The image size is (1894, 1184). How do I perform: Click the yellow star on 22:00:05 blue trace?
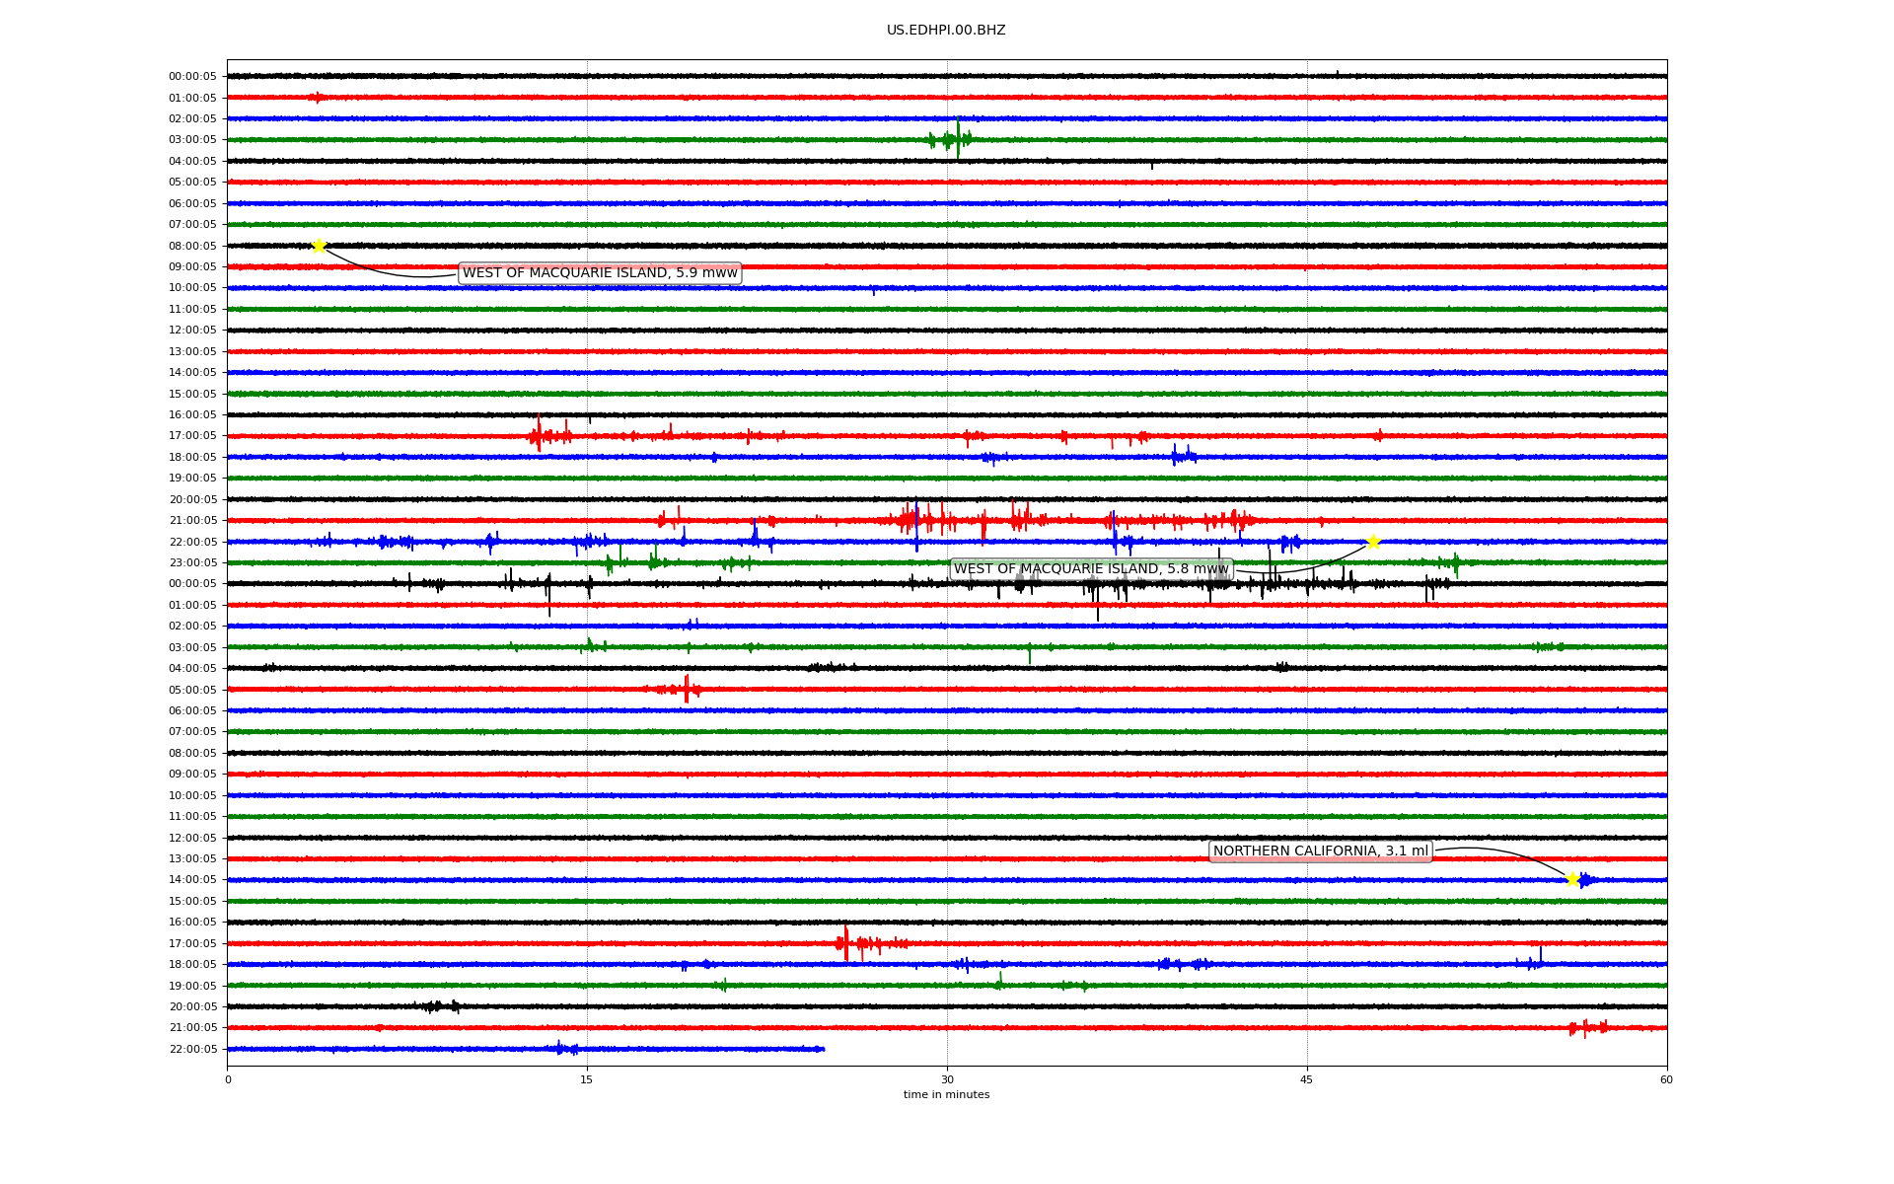(x=1372, y=542)
